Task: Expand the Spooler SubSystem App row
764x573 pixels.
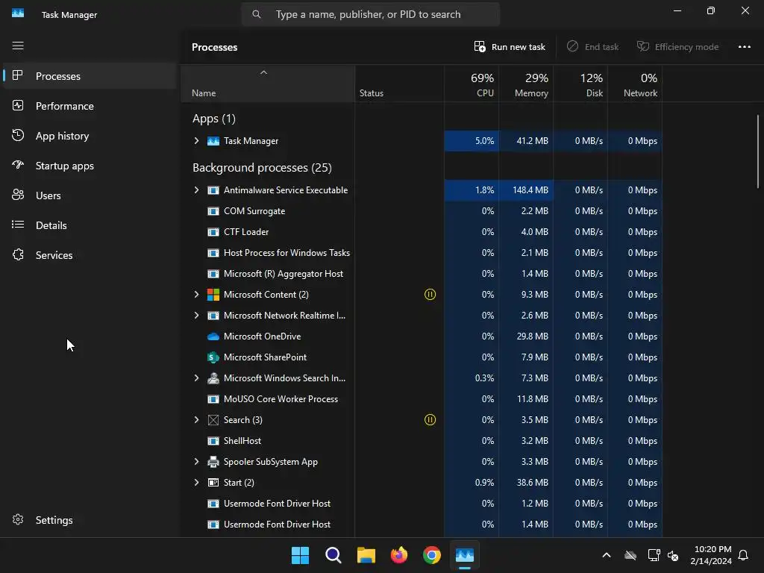Action: (196, 461)
